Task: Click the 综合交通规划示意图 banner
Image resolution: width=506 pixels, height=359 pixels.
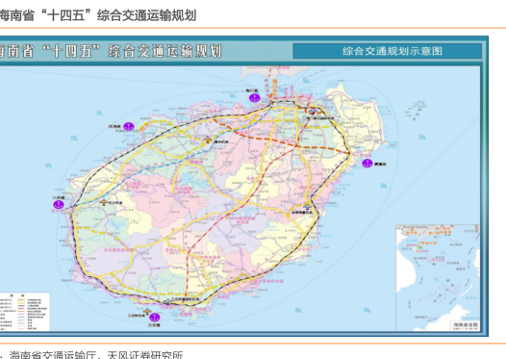Action: click(x=388, y=51)
